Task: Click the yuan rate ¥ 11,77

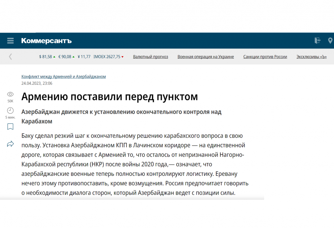Action: [x=84, y=57]
